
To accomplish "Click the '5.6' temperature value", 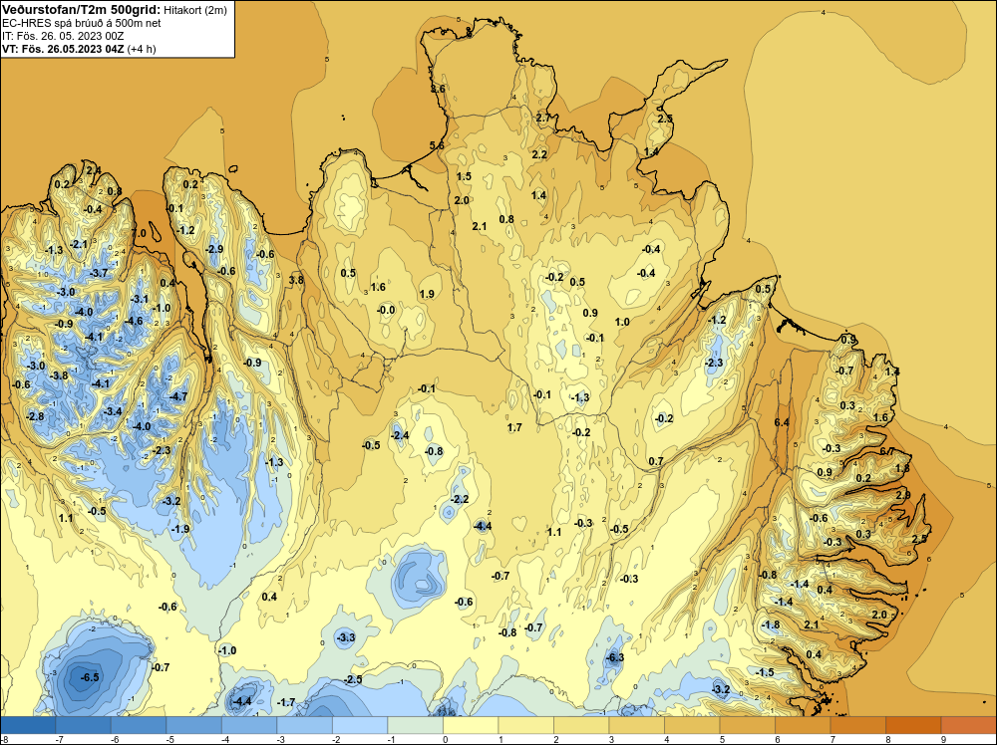I will click(437, 145).
